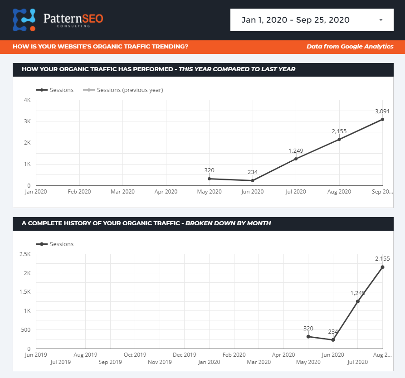Expand the date range dropdown arrow
Screen dimensions: 405x378
(x=381, y=20)
